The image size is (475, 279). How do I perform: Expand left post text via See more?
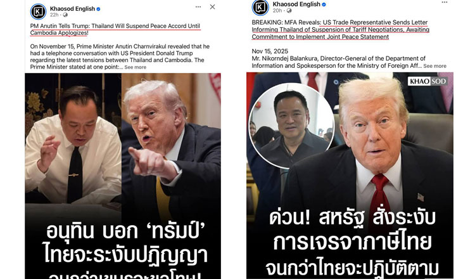point(135,67)
